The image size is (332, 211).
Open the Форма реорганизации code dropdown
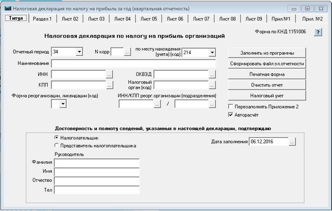(63, 104)
